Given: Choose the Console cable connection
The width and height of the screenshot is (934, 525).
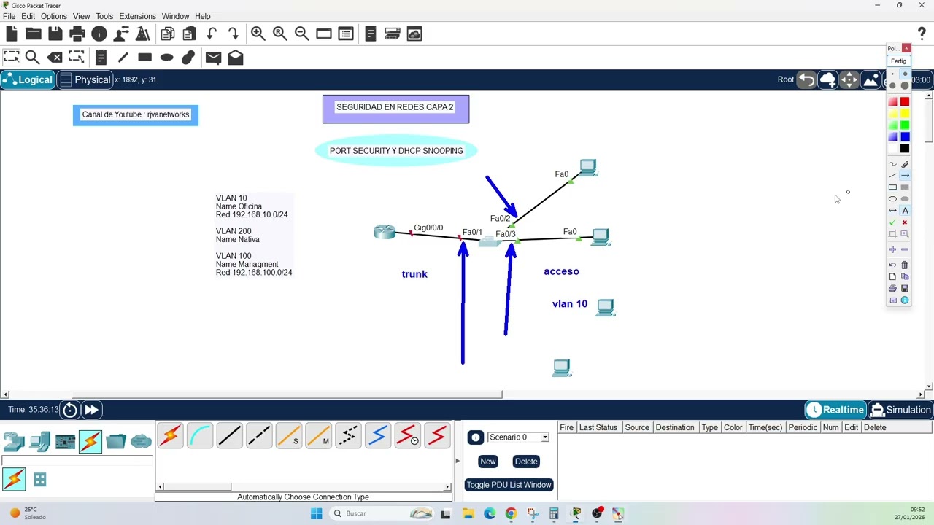Looking at the screenshot, I should click(199, 436).
